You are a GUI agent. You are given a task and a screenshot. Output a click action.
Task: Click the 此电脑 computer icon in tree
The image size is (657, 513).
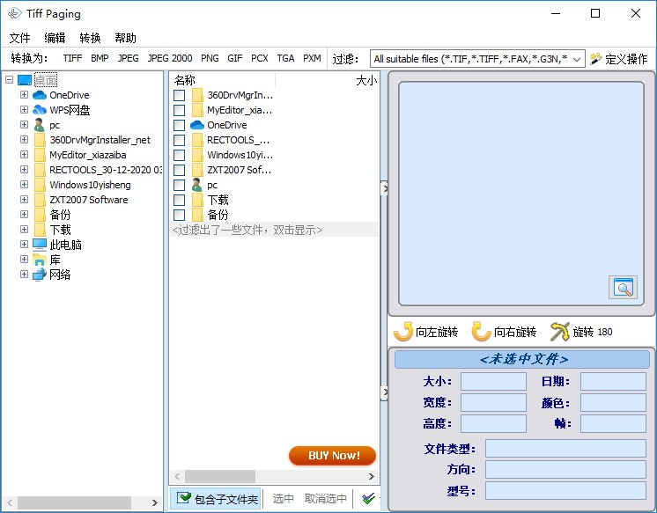[x=40, y=244]
